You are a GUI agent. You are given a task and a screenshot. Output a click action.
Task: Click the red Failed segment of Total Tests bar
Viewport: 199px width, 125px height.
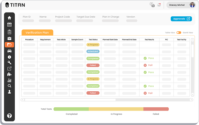click(x=156, y=109)
